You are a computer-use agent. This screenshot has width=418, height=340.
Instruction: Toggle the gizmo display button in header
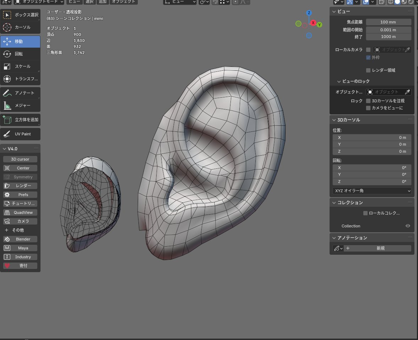coord(350,2)
